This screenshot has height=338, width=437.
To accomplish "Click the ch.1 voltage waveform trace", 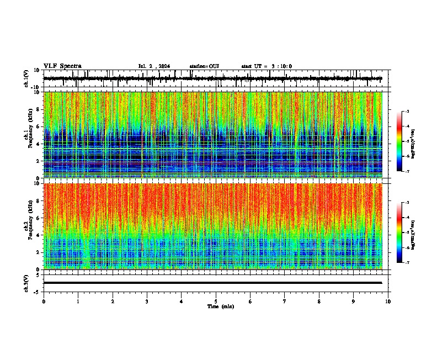I will click(213, 78).
